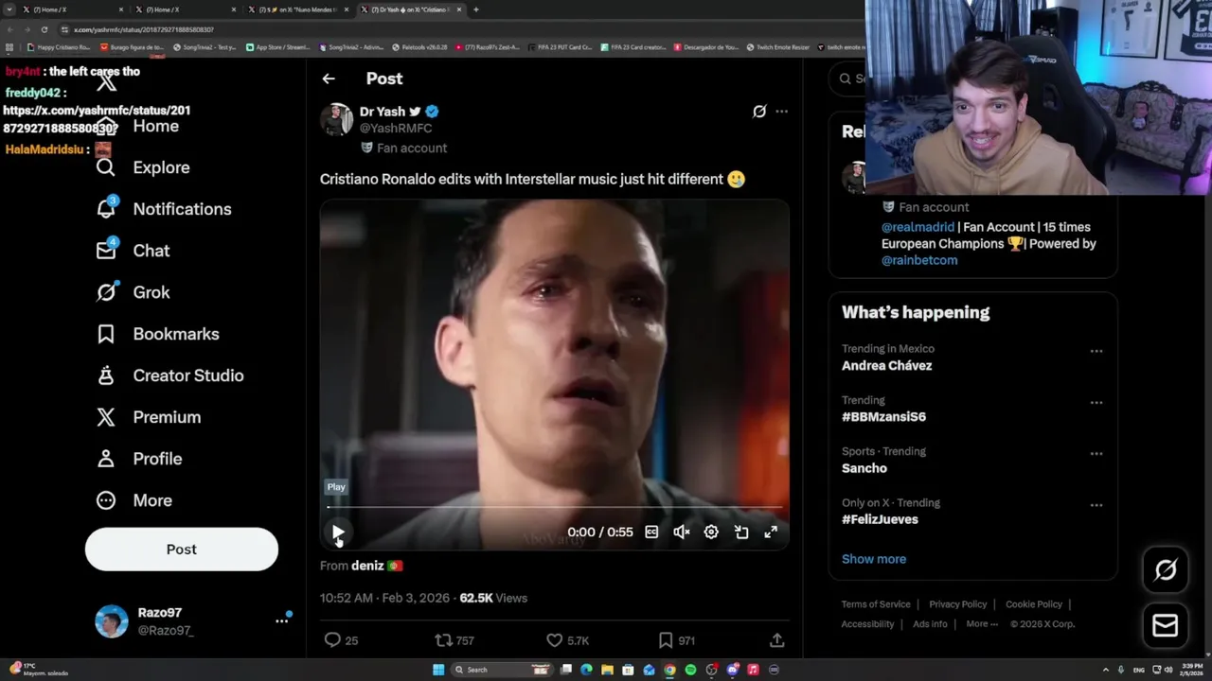The width and height of the screenshot is (1212, 681).
Task: Click the reply icon with 25
Action: (x=332, y=640)
